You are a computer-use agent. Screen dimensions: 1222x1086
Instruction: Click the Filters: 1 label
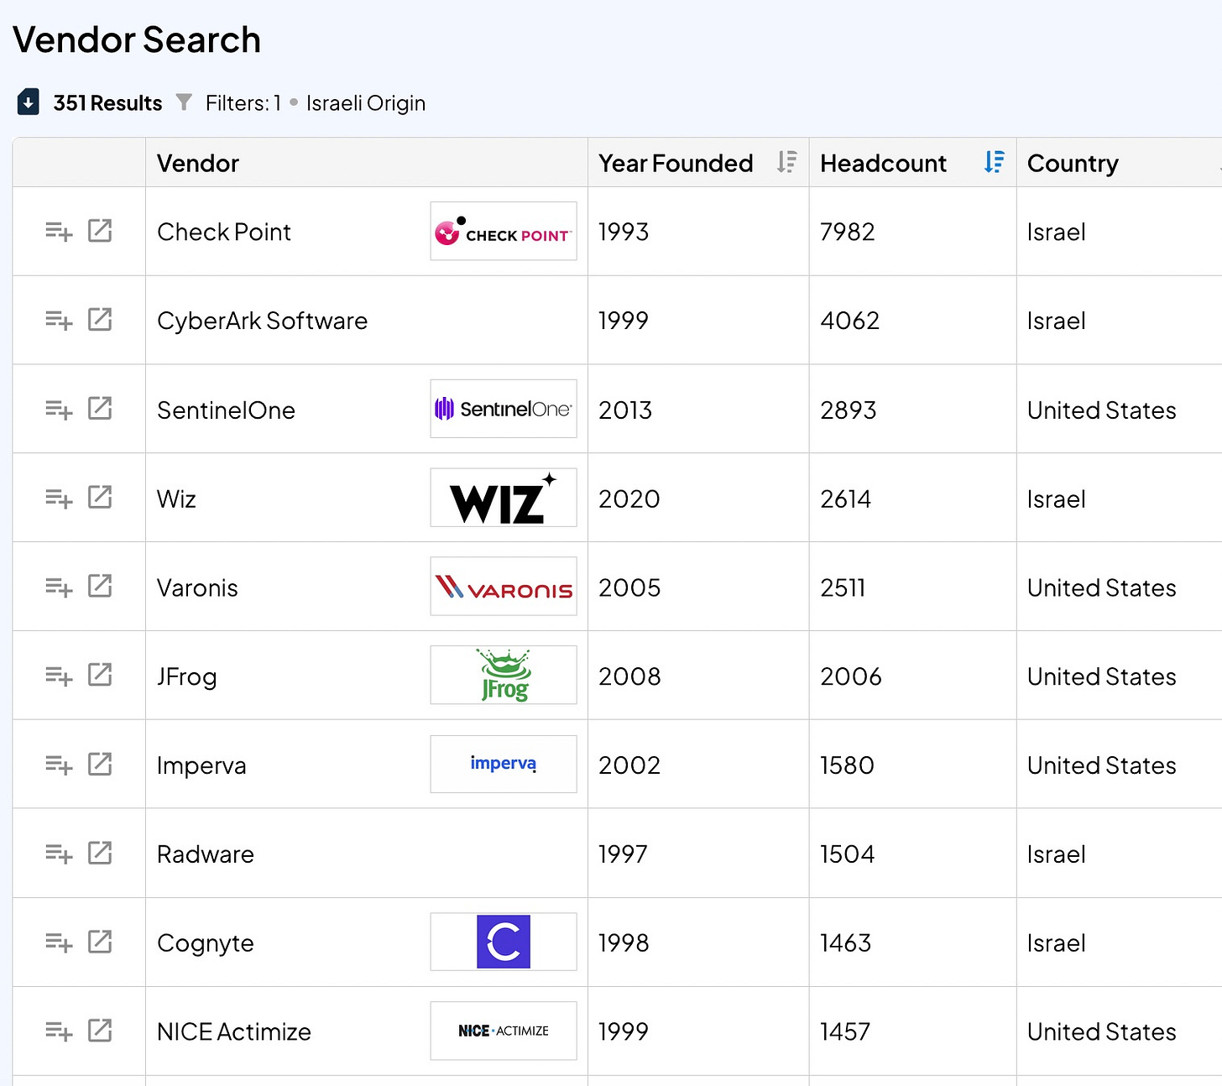[x=243, y=103]
